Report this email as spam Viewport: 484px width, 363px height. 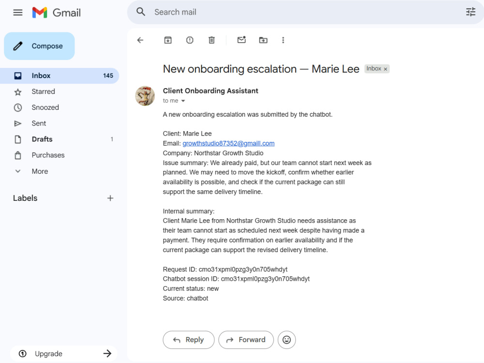190,40
